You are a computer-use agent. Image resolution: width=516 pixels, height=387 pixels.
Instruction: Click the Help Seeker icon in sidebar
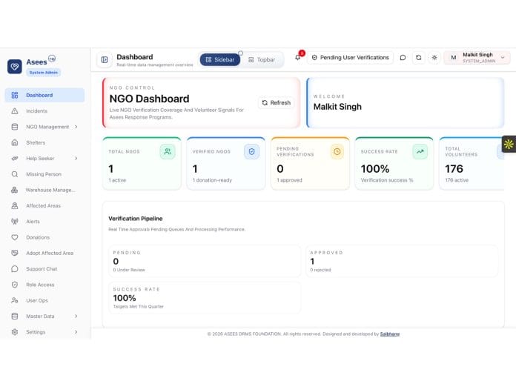[15, 159]
